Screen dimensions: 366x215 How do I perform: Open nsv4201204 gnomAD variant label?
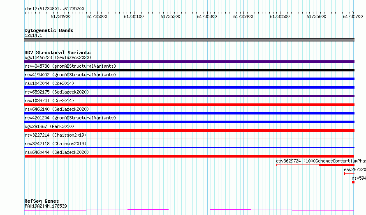coord(70,118)
